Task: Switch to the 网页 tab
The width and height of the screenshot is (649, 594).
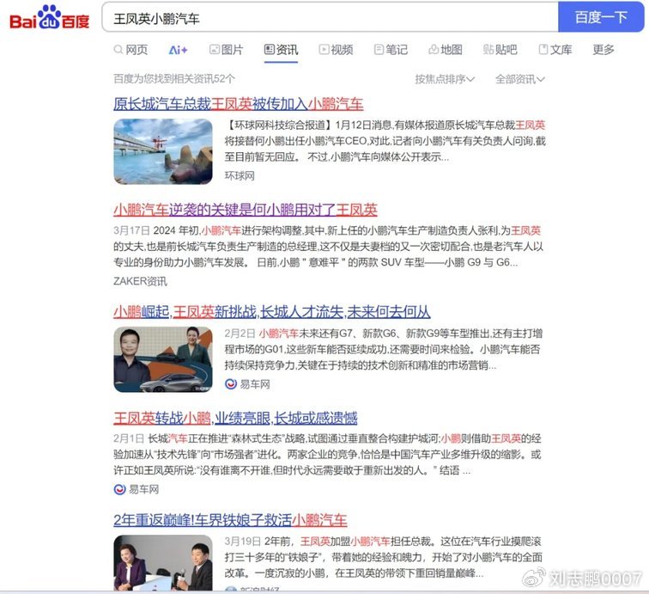Action: (130, 50)
